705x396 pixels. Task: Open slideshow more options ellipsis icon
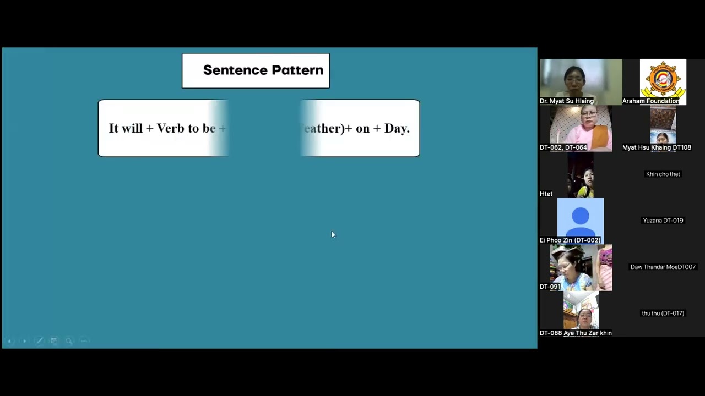[84, 341]
